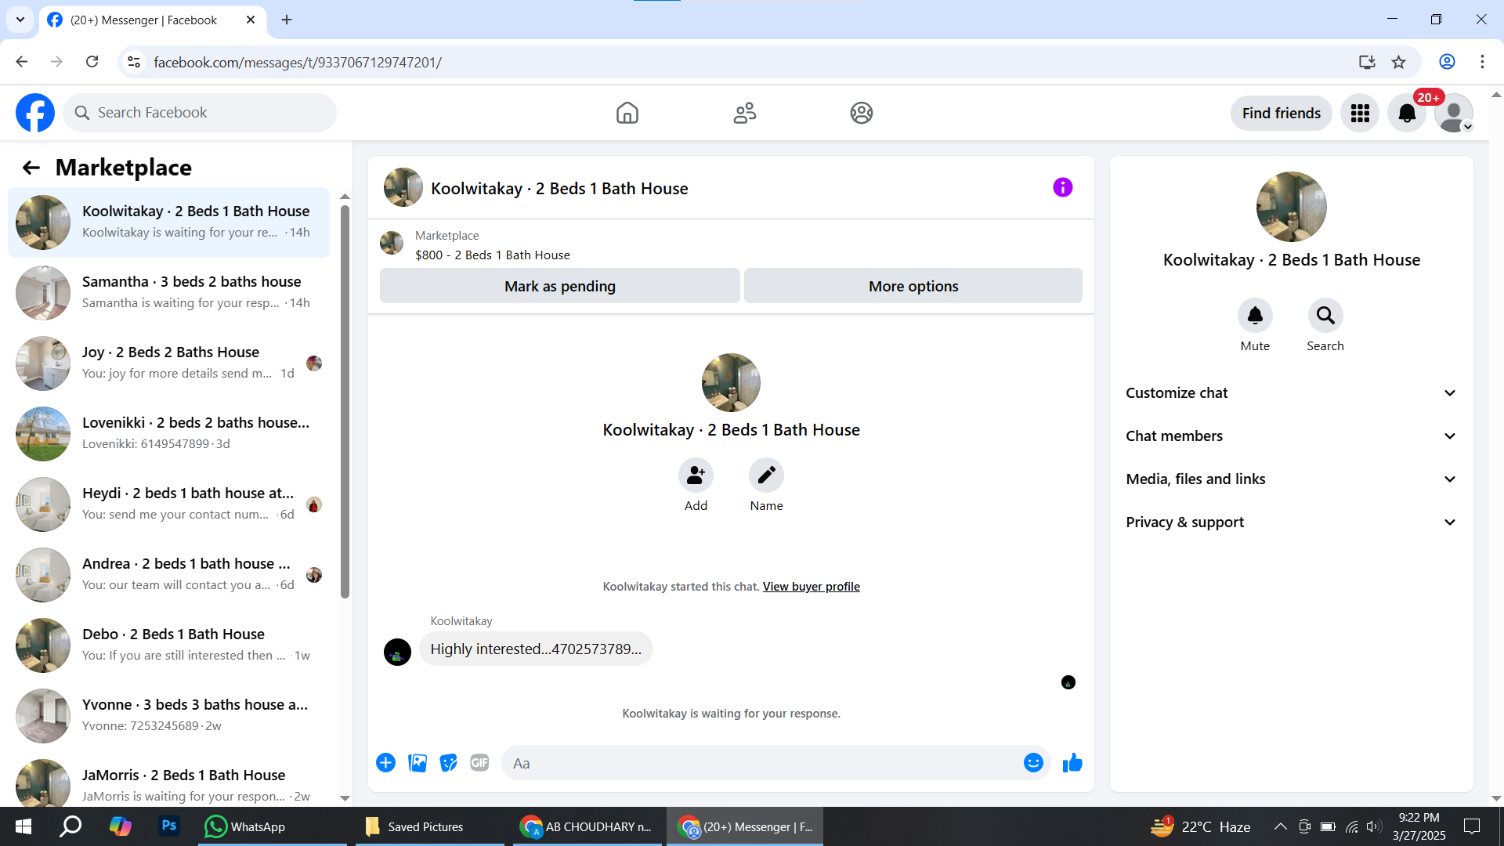Add people to the chat
The image size is (1504, 846).
pos(696,475)
